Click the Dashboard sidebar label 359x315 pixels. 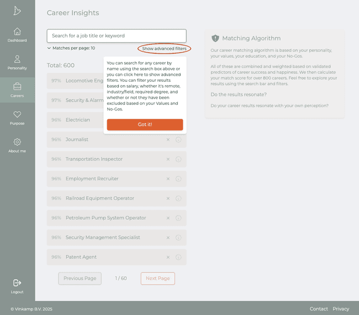(17, 40)
